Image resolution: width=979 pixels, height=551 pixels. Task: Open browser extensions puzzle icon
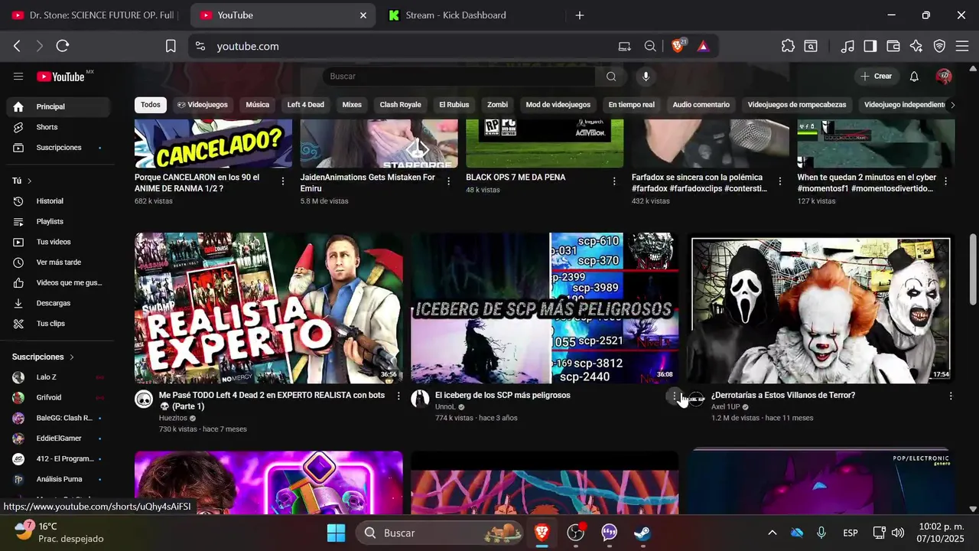[x=788, y=46]
